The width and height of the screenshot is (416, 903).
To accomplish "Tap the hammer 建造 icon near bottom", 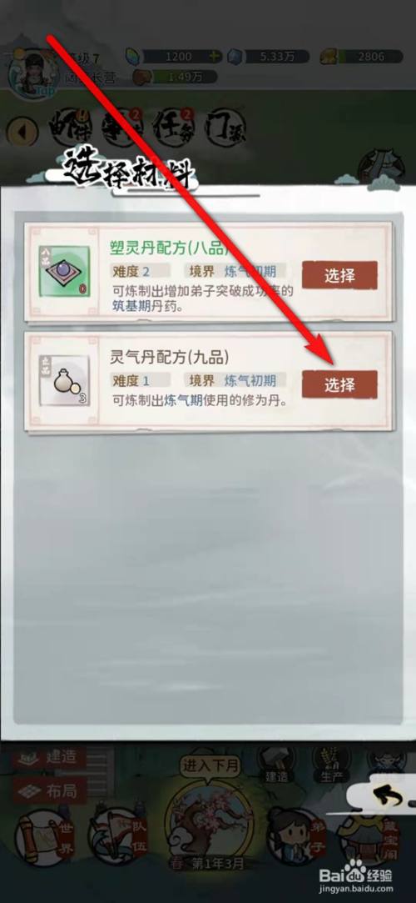I will (276, 764).
